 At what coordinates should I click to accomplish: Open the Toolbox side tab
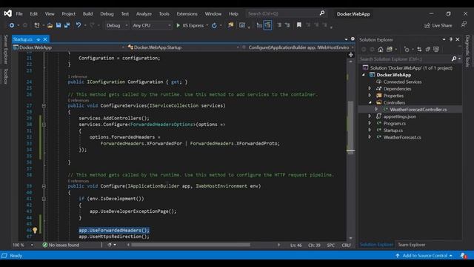pos(5,76)
